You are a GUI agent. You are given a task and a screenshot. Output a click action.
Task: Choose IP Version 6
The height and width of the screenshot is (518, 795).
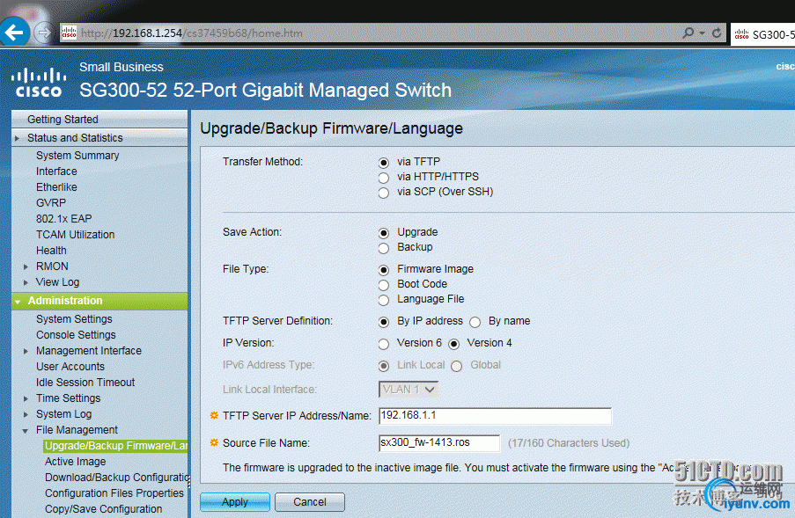[384, 345]
